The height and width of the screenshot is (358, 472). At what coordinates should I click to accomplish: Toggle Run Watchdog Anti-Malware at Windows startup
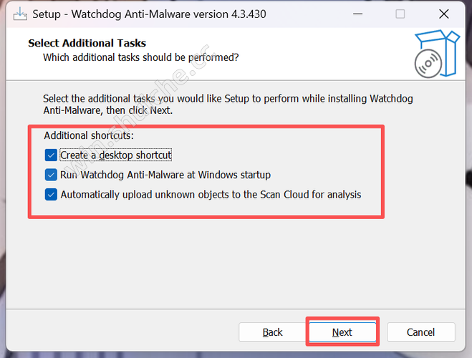pyautogui.click(x=51, y=175)
